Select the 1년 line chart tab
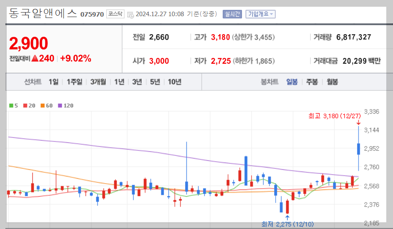Image resolution: width=393 pixels, height=229 pixels. tap(119, 82)
